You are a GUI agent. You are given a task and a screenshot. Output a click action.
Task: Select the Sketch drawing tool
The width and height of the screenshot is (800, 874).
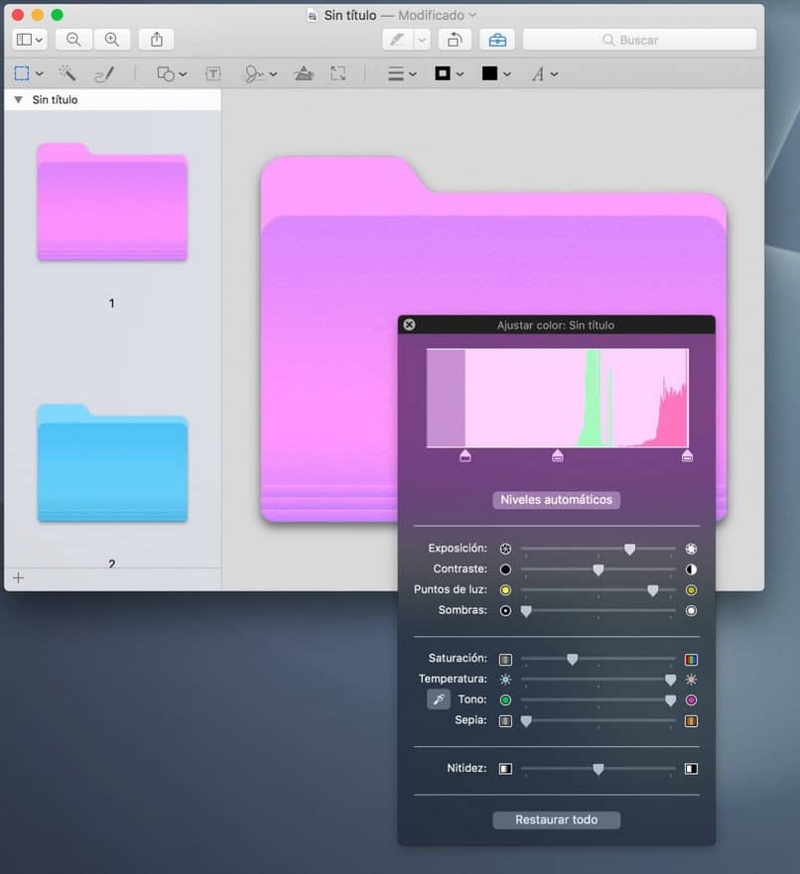click(x=104, y=73)
